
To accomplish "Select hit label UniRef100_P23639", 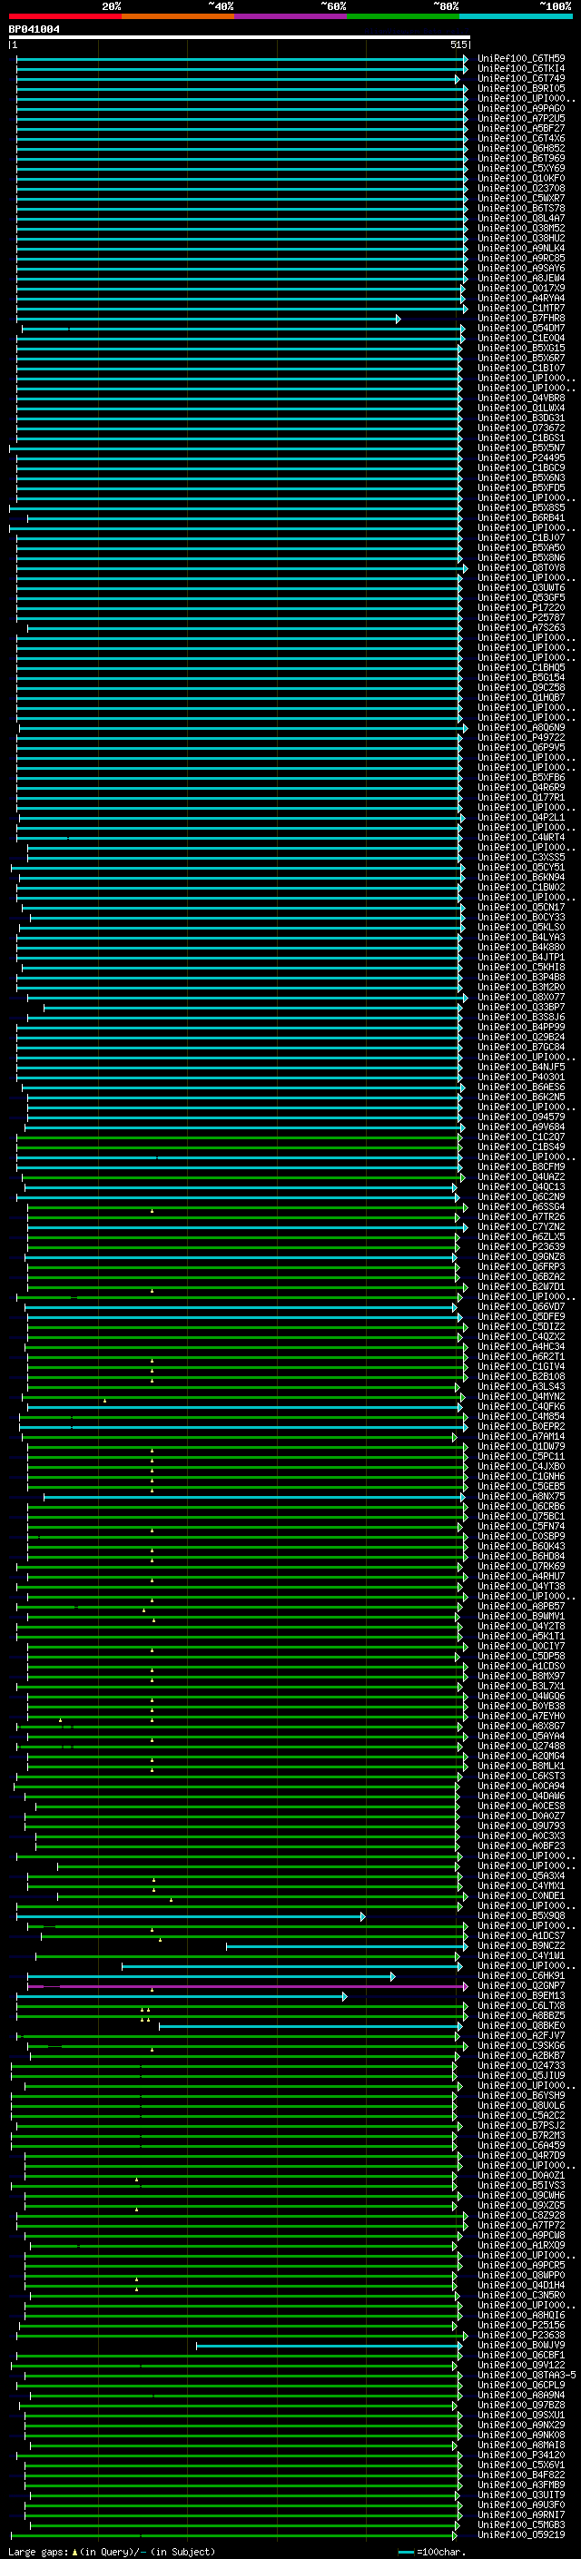I will click(521, 1246).
